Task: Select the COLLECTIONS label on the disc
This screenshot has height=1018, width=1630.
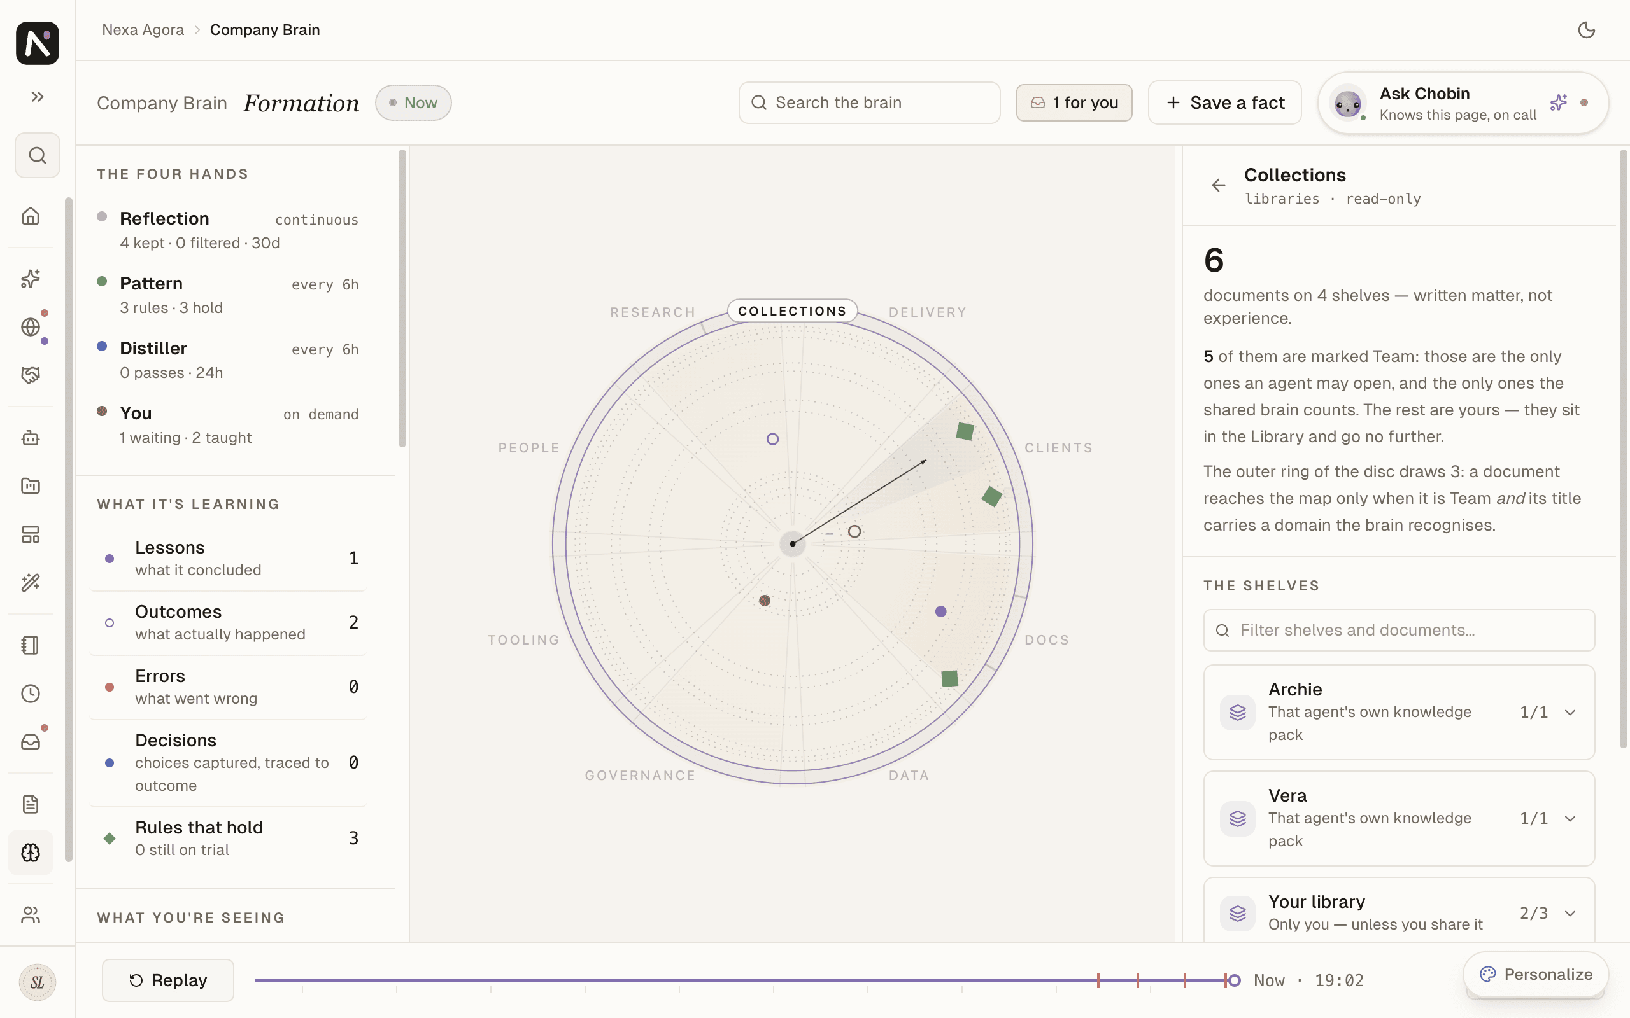Action: click(x=792, y=311)
